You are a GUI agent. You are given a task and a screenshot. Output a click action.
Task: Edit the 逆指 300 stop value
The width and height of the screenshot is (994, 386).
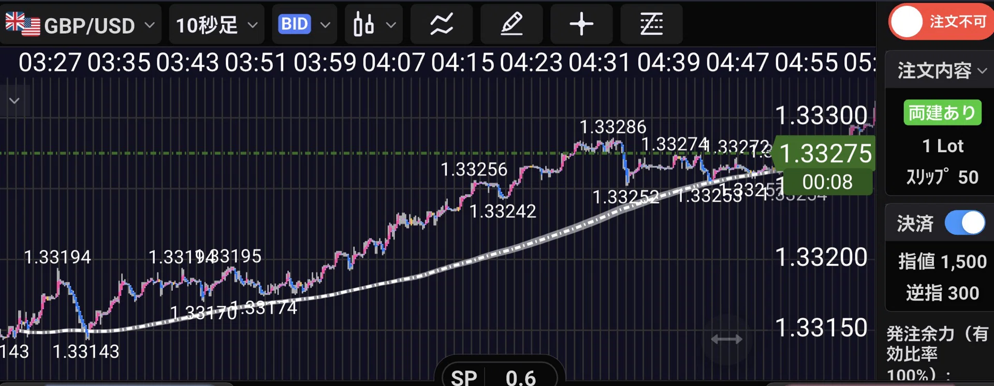[x=942, y=293]
